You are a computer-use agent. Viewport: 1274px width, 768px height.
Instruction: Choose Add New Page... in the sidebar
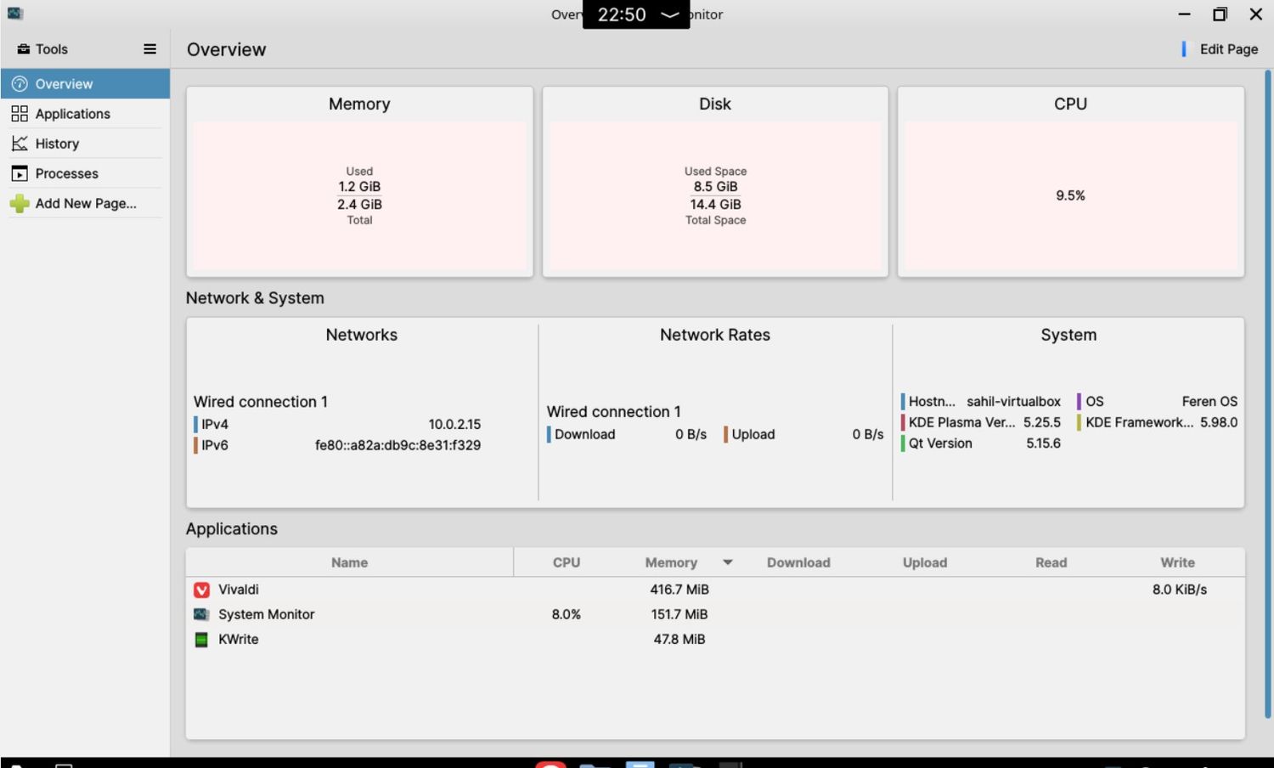click(85, 203)
